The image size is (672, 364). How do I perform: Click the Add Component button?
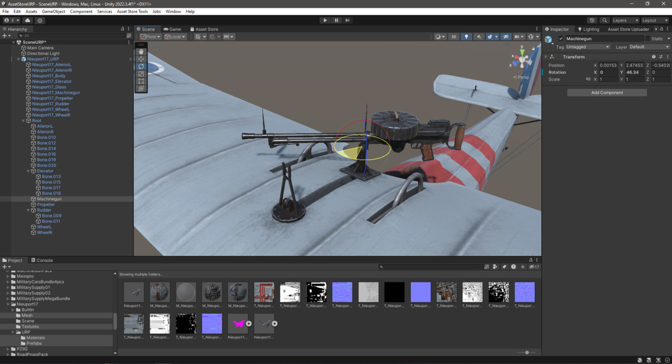click(606, 92)
